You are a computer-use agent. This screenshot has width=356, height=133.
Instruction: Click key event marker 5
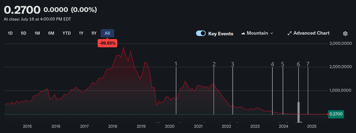283,64
